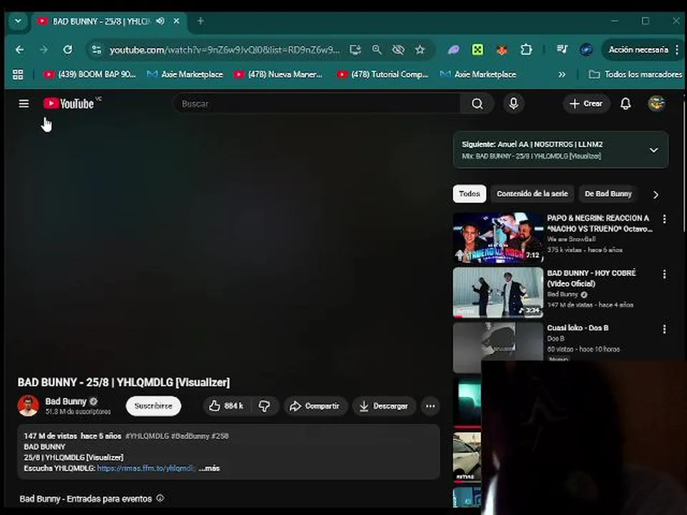Click the info icon beside Entradas para eventos
687x515 pixels.
160,499
